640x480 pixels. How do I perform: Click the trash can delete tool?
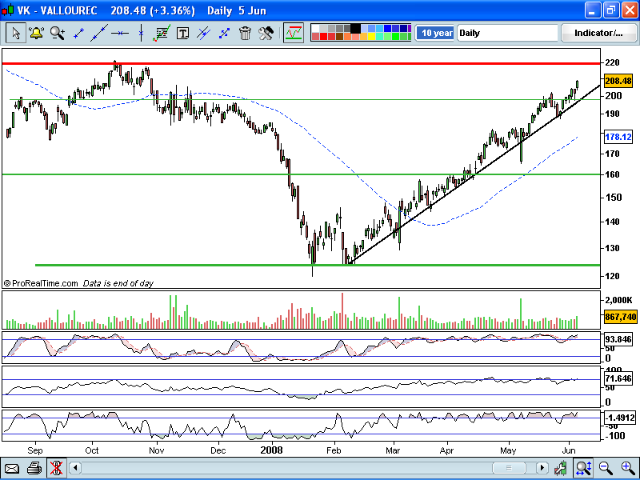pyautogui.click(x=245, y=33)
